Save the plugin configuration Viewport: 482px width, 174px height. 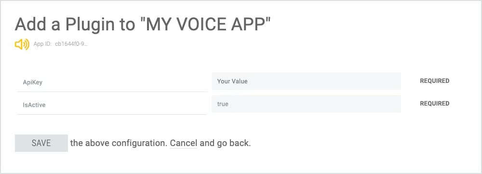41,143
